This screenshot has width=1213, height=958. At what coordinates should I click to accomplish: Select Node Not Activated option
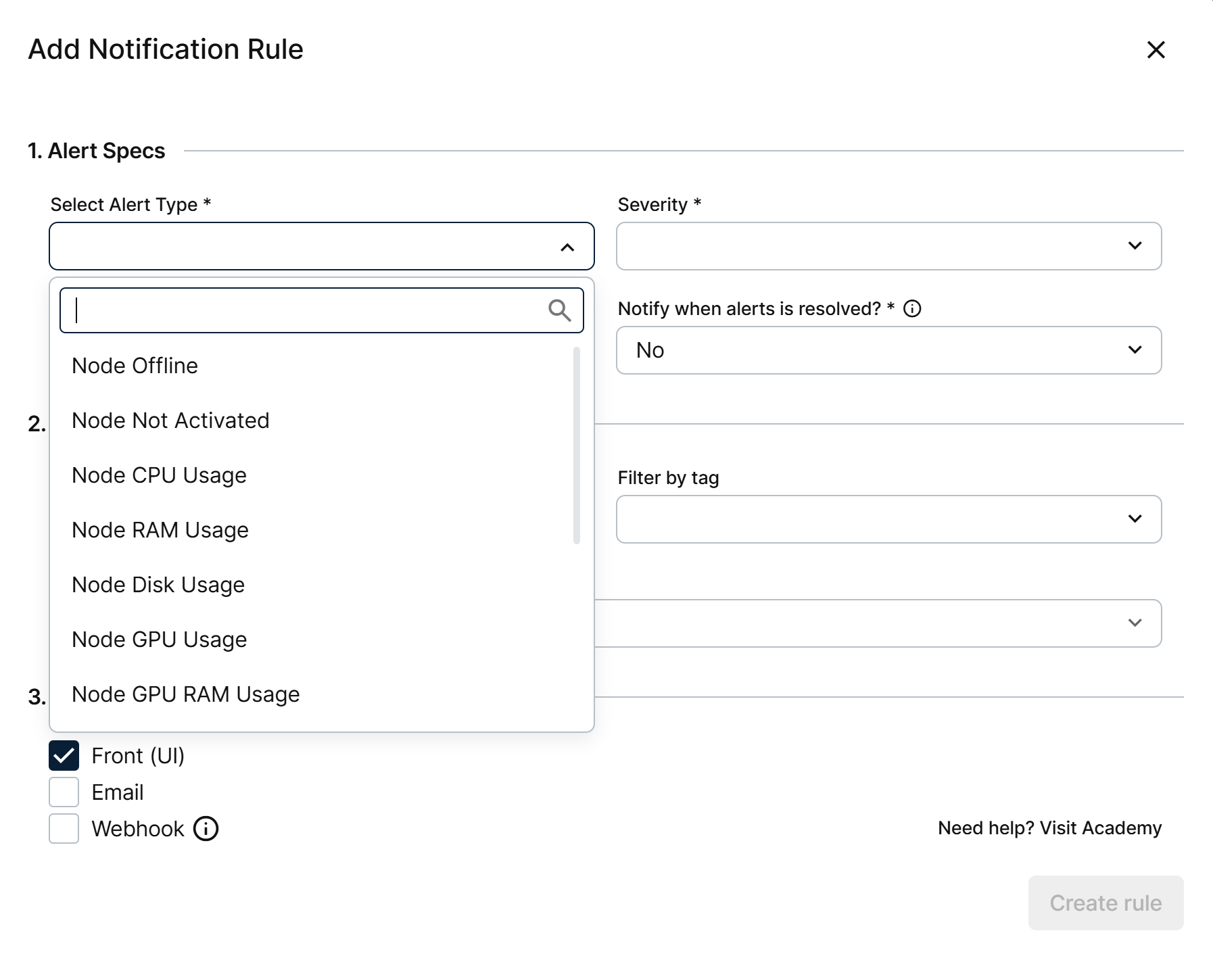pyautogui.click(x=322, y=421)
